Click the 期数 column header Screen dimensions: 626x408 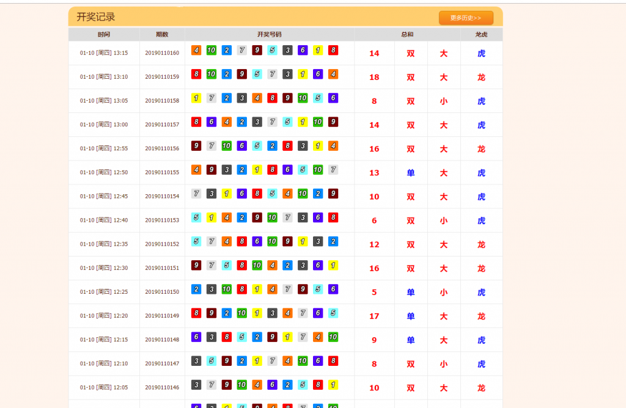[162, 35]
